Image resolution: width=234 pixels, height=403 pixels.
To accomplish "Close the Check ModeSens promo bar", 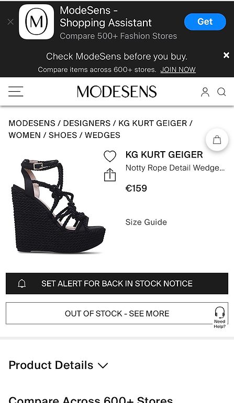I will 226,55.
